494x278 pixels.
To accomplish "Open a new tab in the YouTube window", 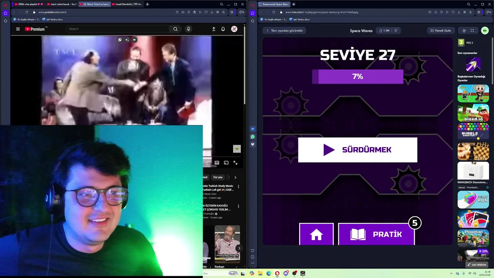I will 147,4.
